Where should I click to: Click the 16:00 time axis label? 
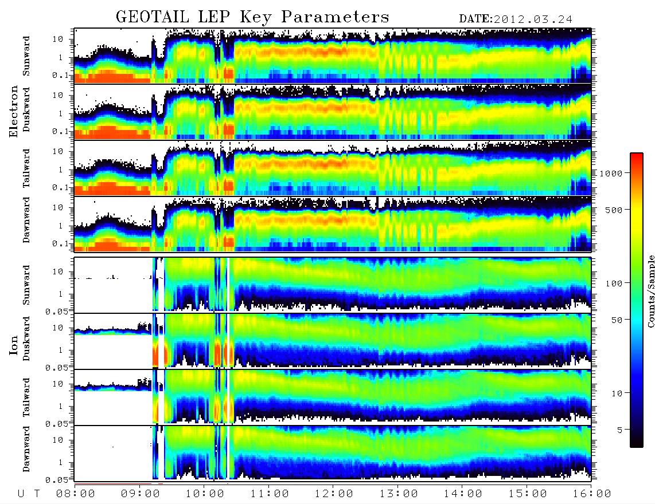coord(592,494)
